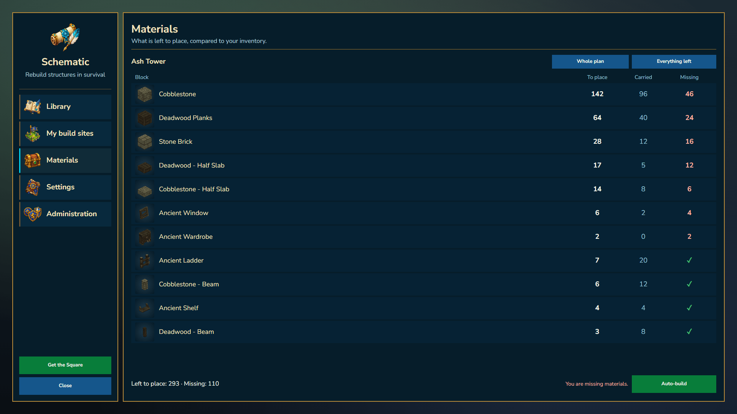Click the Ancient Ladder icon
The image size is (737, 414).
[145, 261]
